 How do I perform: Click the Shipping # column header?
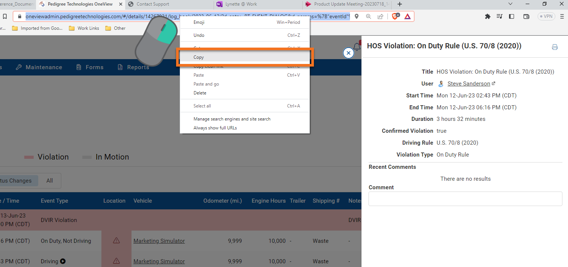pos(326,201)
